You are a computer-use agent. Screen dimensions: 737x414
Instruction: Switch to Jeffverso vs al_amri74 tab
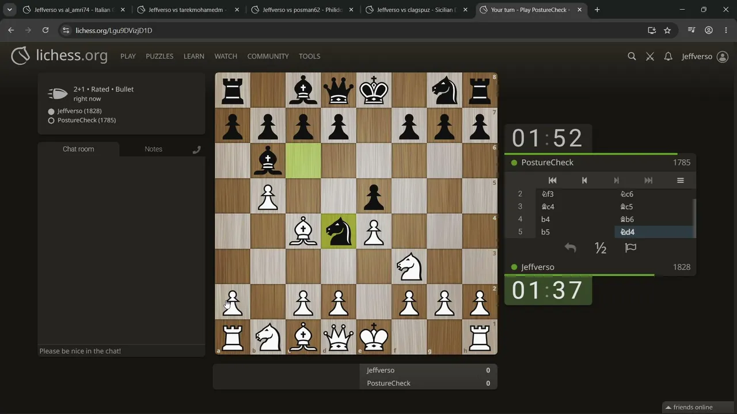tap(74, 10)
